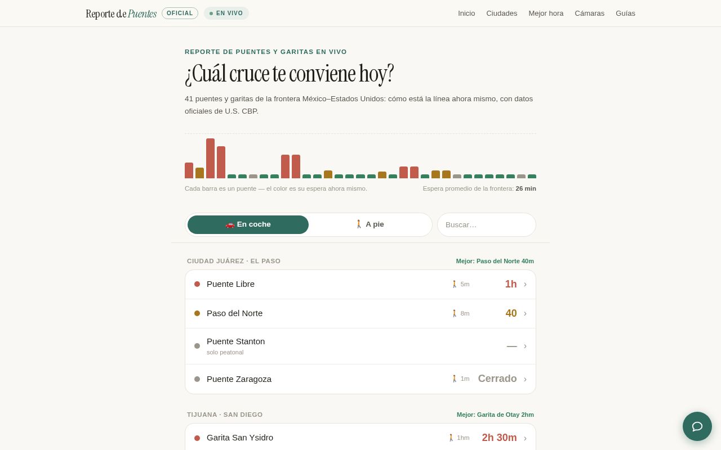Click the red status dot beside Puente Libre
The height and width of the screenshot is (450, 721).
pos(197,284)
